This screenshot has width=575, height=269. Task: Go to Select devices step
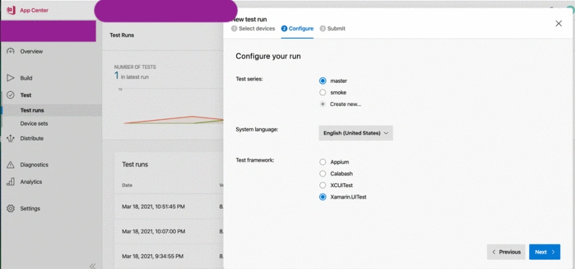[x=253, y=28]
